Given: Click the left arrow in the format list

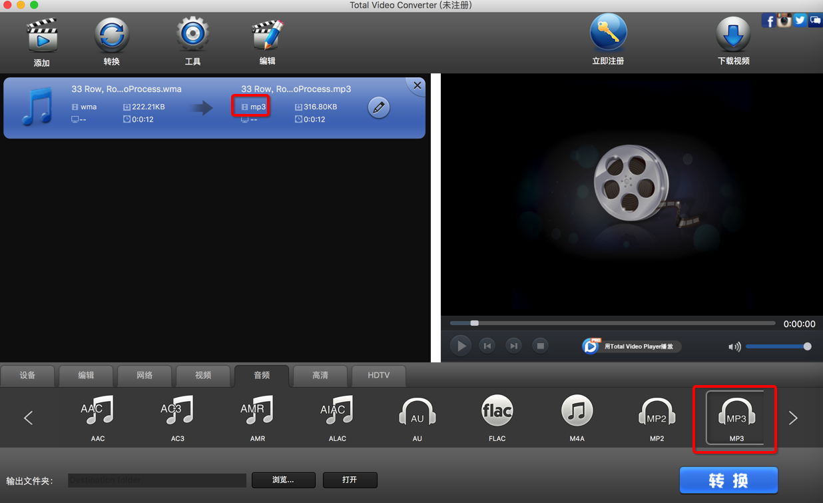Looking at the screenshot, I should (28, 418).
